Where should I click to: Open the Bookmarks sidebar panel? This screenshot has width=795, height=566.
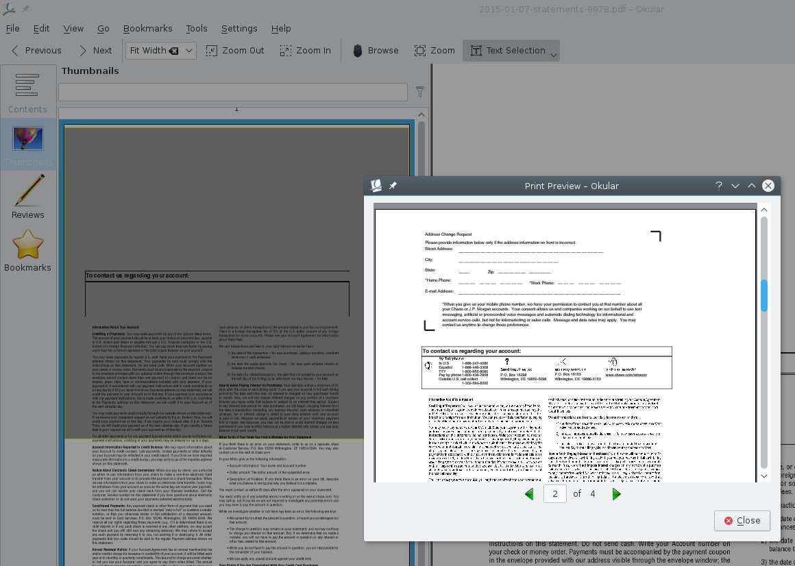[x=28, y=251]
